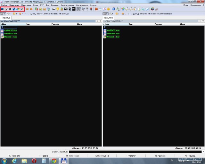The width and height of the screenshot is (205, 164).
Task: Select Wincmd key file in right panel
Action: (x=111, y=37)
